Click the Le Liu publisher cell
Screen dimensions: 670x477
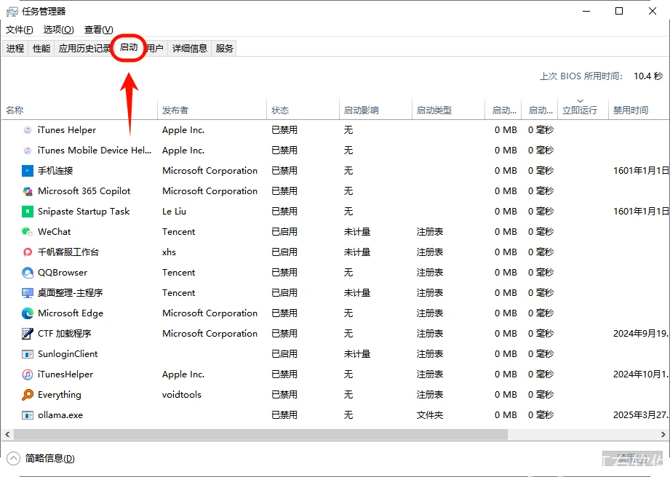[174, 212]
